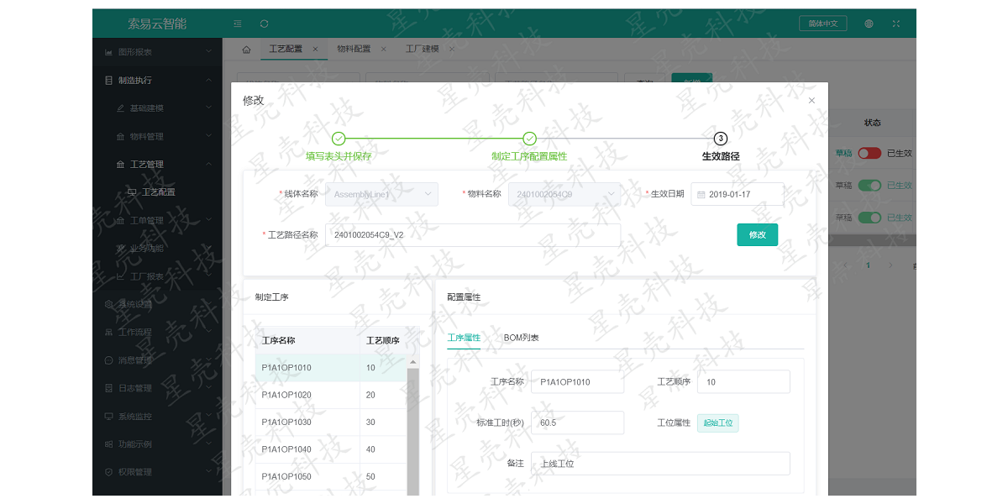
Task: Click the 工艺顺序 column header
Action: click(x=382, y=341)
